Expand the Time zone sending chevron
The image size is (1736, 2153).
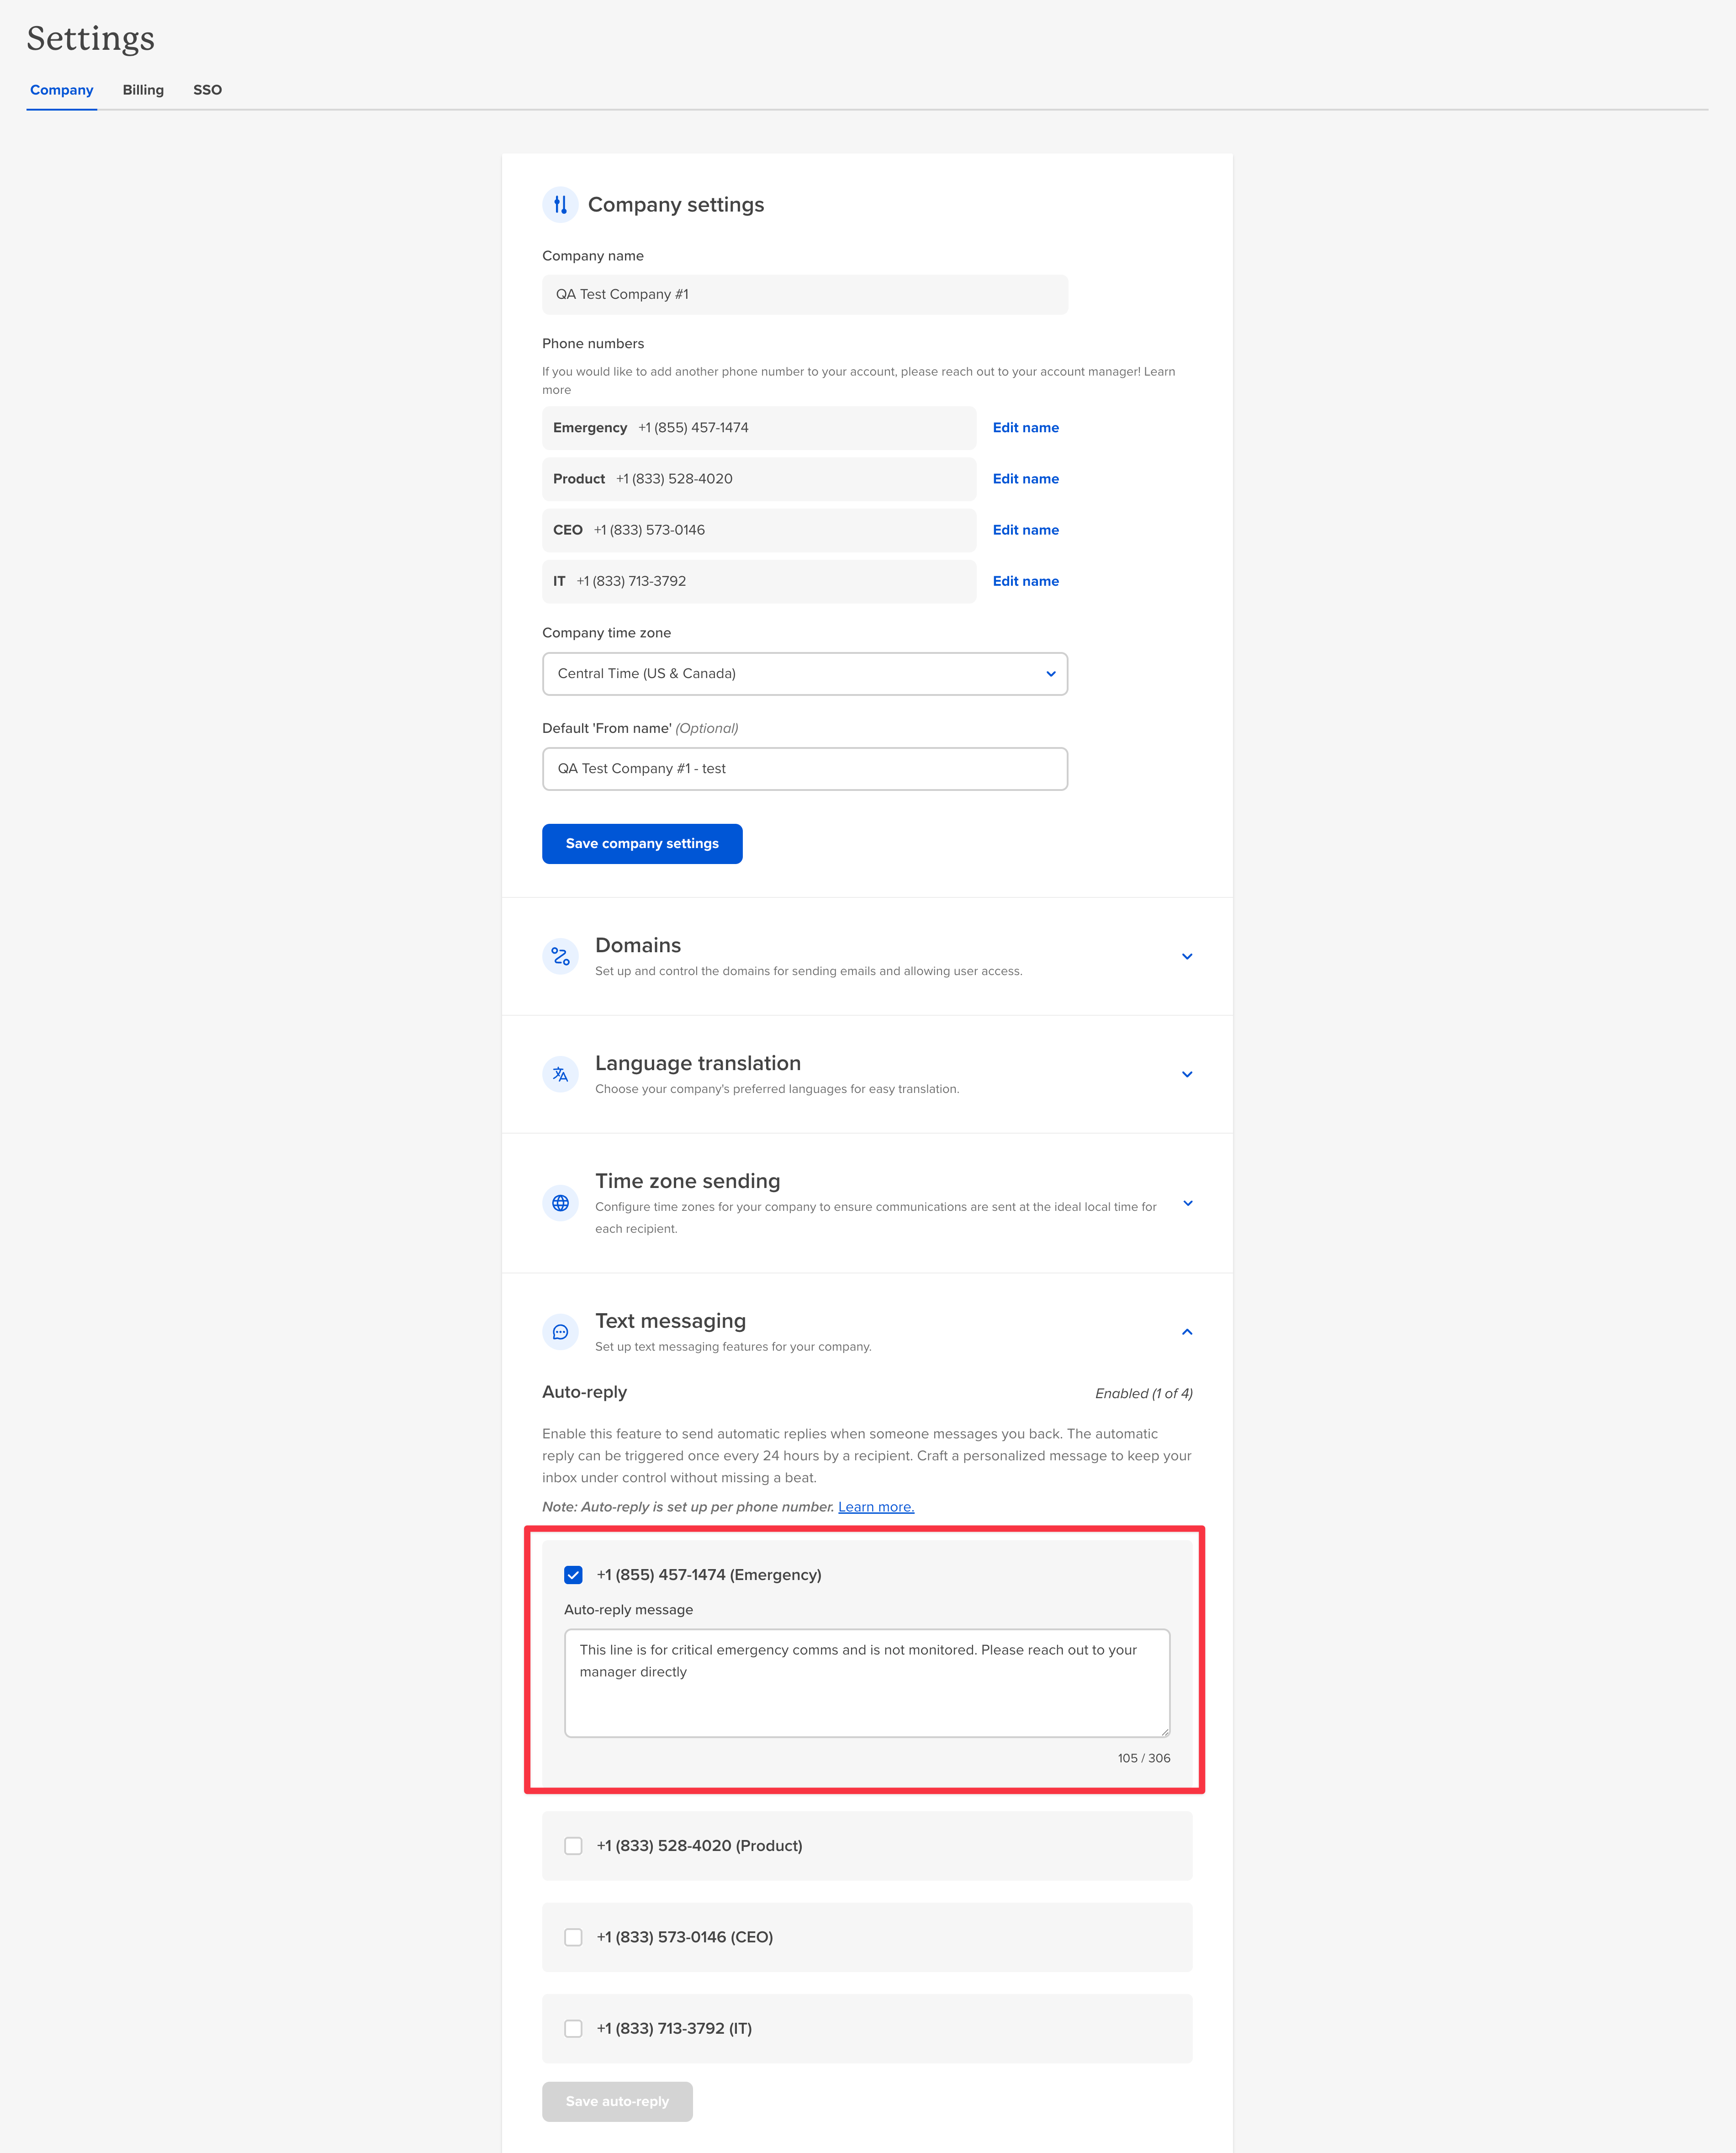coord(1187,1203)
